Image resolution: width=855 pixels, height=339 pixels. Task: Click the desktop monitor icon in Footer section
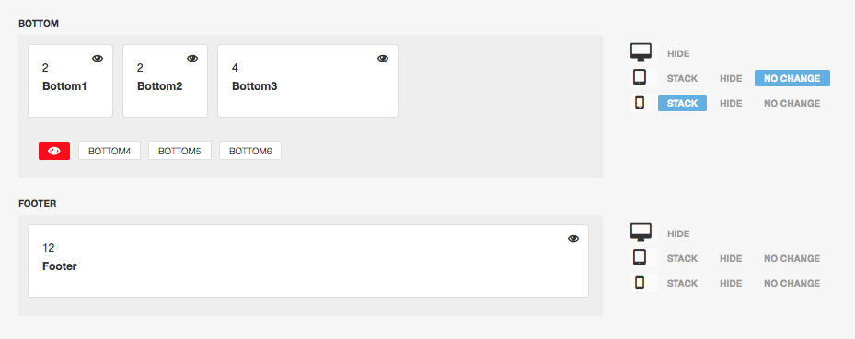click(x=641, y=232)
